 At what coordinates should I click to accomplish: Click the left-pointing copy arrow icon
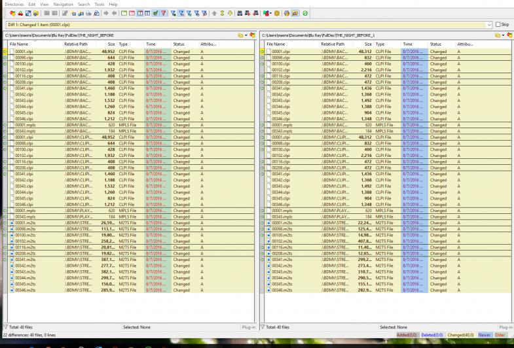click(x=114, y=14)
